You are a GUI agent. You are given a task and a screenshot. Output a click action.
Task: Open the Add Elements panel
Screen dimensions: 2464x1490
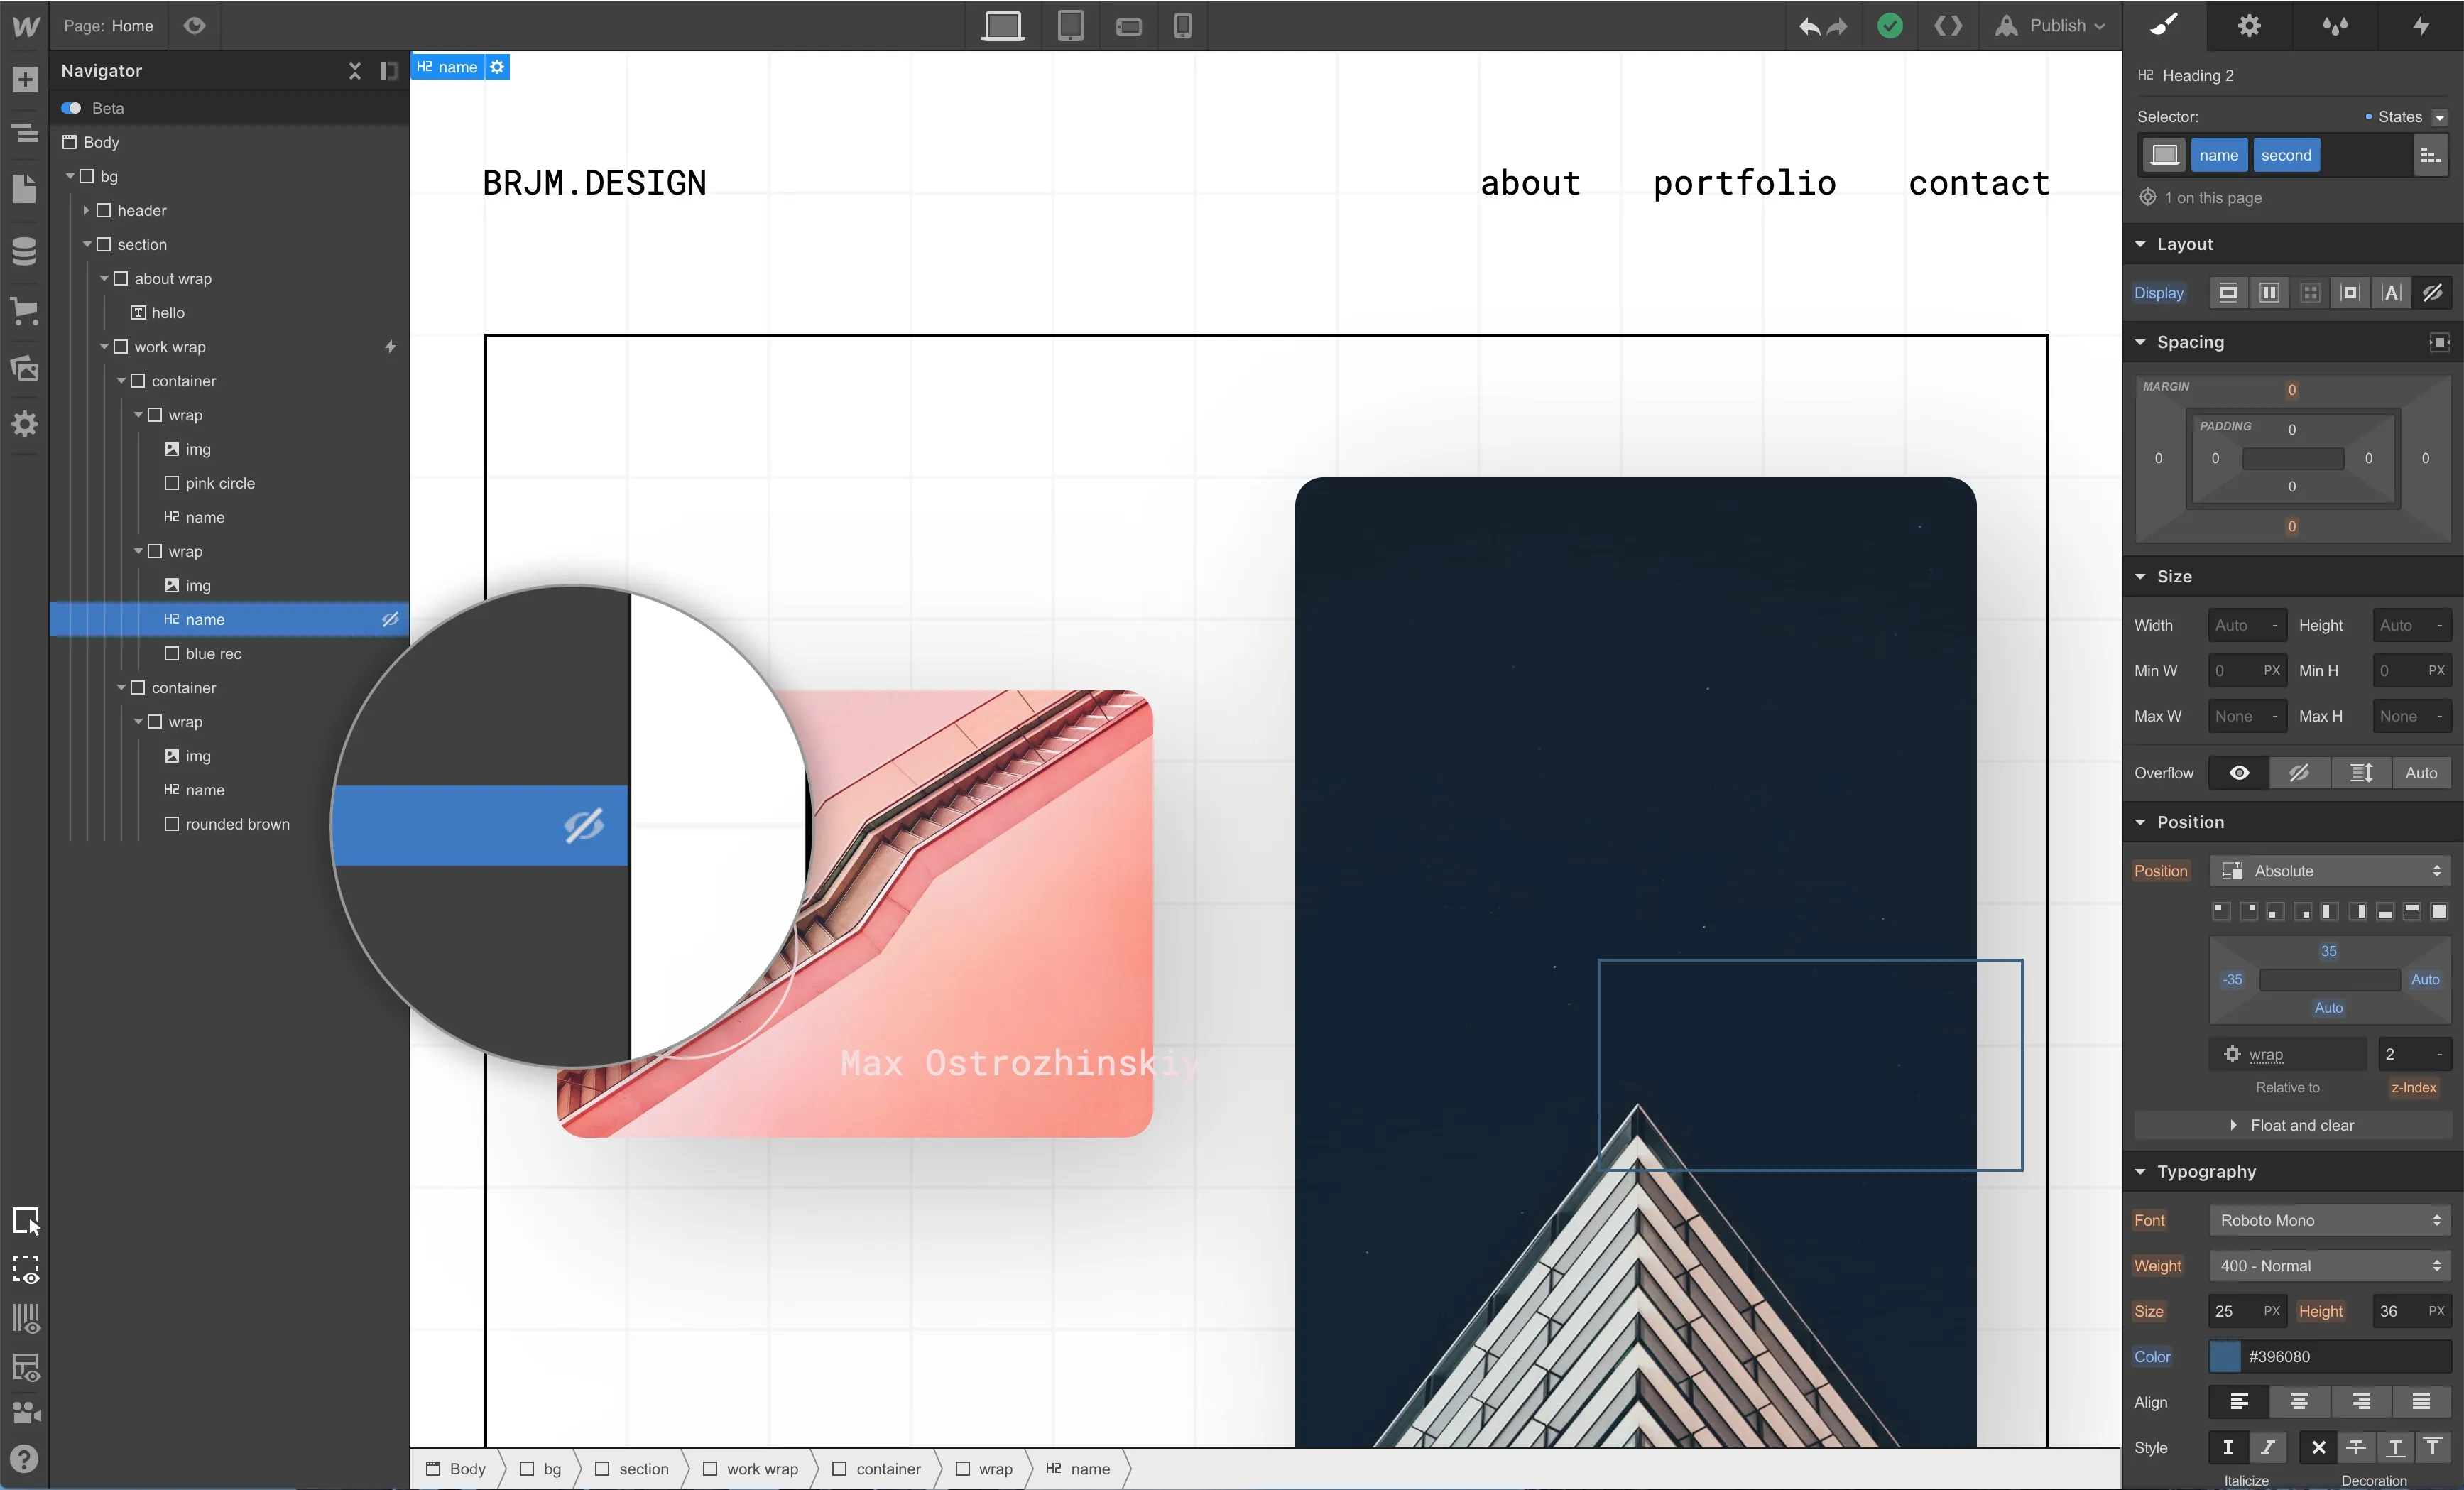(x=25, y=79)
